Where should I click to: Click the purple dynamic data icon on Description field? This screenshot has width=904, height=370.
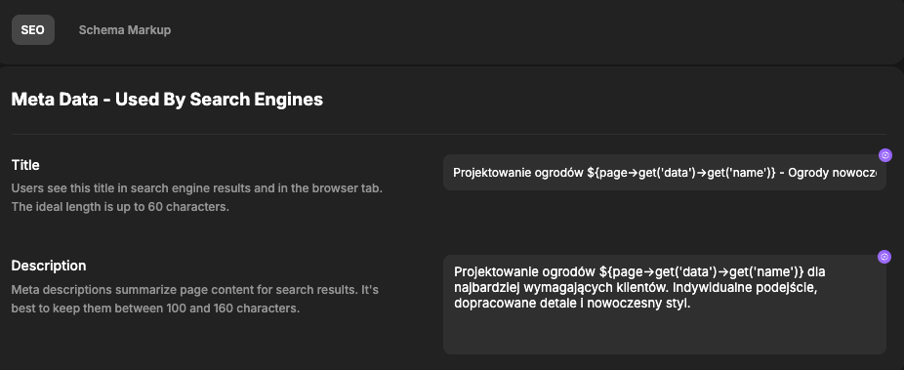(884, 257)
